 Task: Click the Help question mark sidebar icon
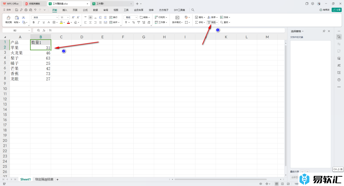click(x=339, y=80)
